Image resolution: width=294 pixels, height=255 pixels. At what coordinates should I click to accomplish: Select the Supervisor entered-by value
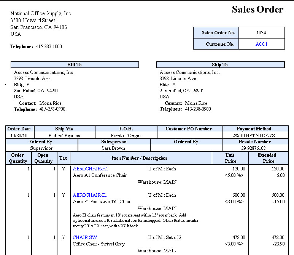[x=41, y=148]
